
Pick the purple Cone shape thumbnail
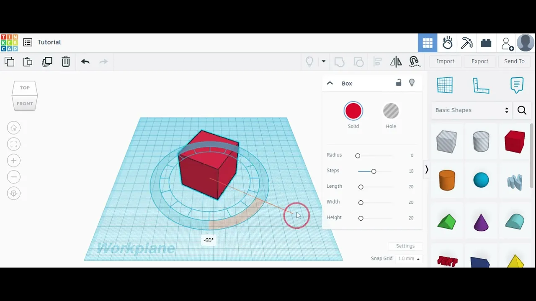click(481, 222)
